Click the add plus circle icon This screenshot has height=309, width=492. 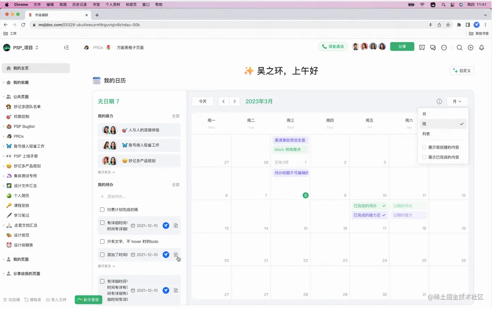click(470, 48)
